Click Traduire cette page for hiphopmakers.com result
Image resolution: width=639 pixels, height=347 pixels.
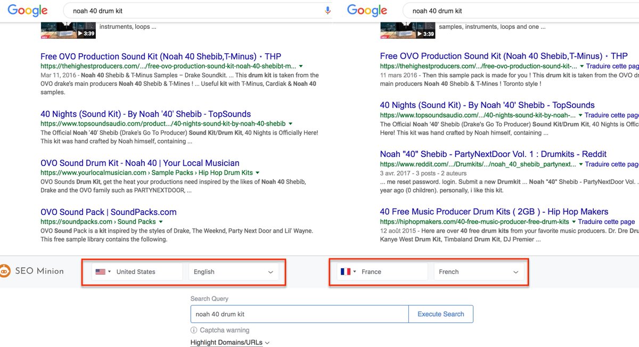(x=607, y=221)
